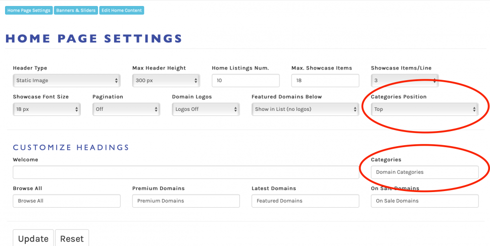Viewport: 490px width, 246px height.
Task: Expand the Showcase Font Size dropdown
Action: 46,109
